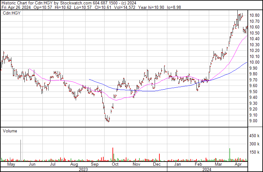
Task: Click the 9.00 price axis label
Action: click(x=254, y=121)
